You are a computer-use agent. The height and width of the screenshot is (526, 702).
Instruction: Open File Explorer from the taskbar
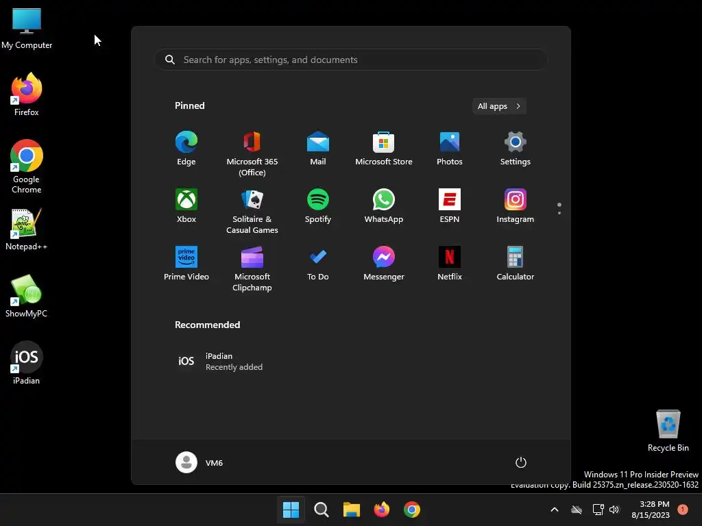[x=352, y=510]
